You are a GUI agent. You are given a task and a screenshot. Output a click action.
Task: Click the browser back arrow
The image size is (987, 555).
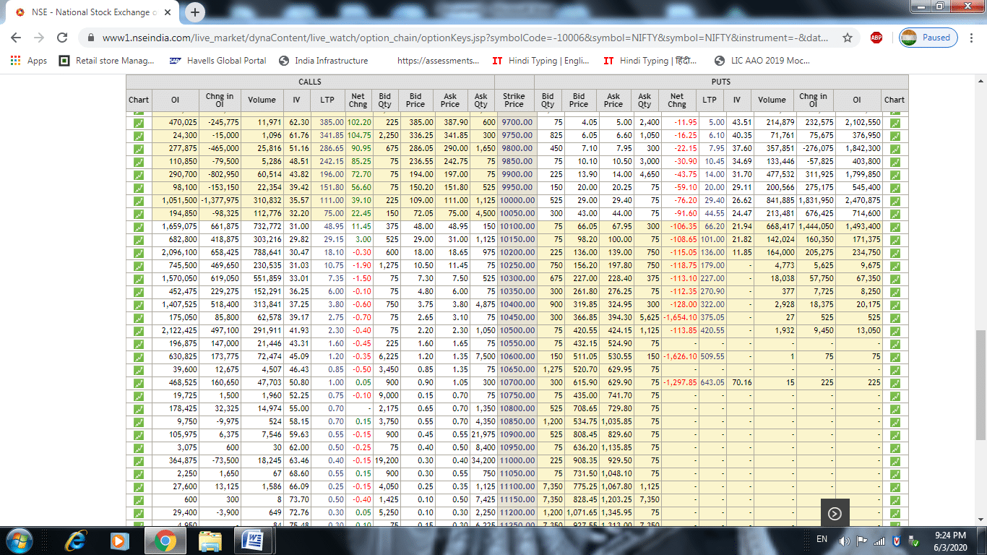pos(16,38)
